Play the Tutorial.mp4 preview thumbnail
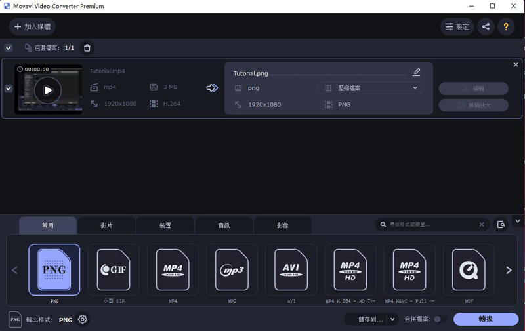 [x=48, y=90]
